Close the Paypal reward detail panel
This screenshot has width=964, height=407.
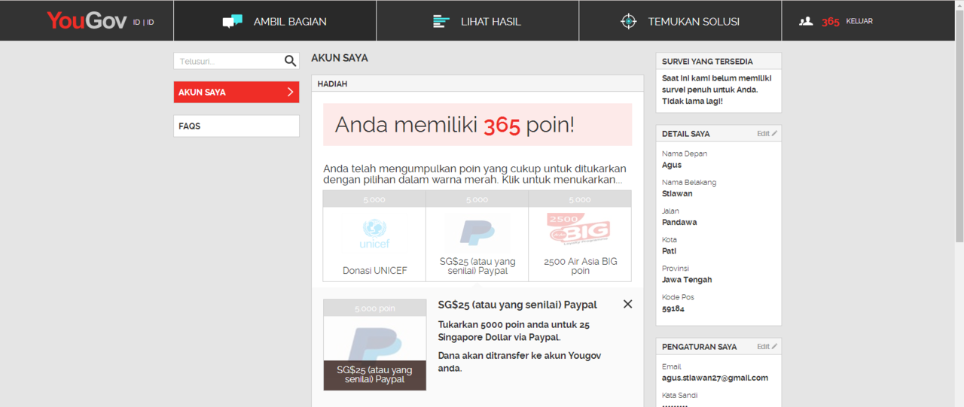point(627,304)
